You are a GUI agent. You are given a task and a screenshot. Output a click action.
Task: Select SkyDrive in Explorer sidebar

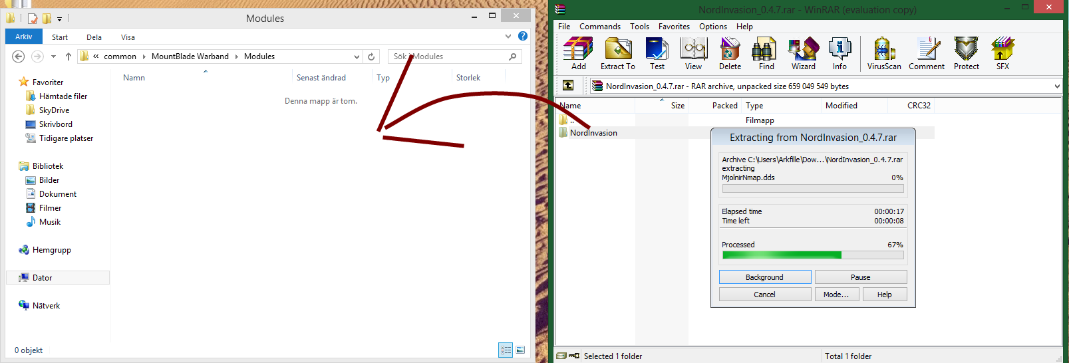click(54, 110)
